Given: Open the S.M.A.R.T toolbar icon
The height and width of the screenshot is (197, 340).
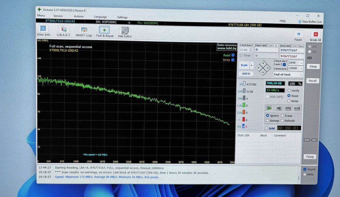Looking at the screenshot, I should click(63, 31).
